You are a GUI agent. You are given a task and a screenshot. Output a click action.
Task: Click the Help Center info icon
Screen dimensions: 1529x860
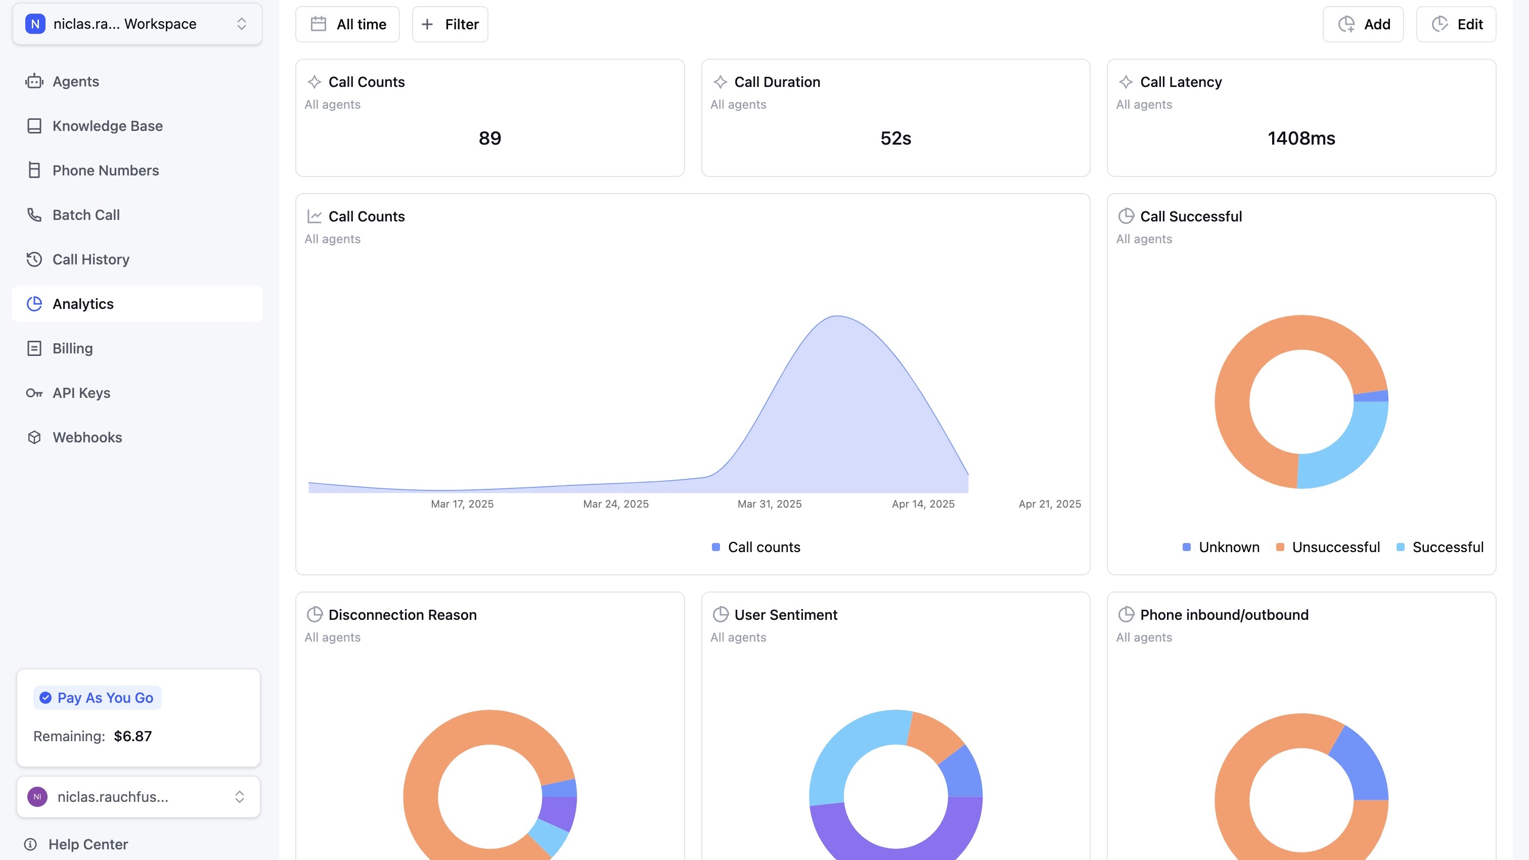point(30,844)
